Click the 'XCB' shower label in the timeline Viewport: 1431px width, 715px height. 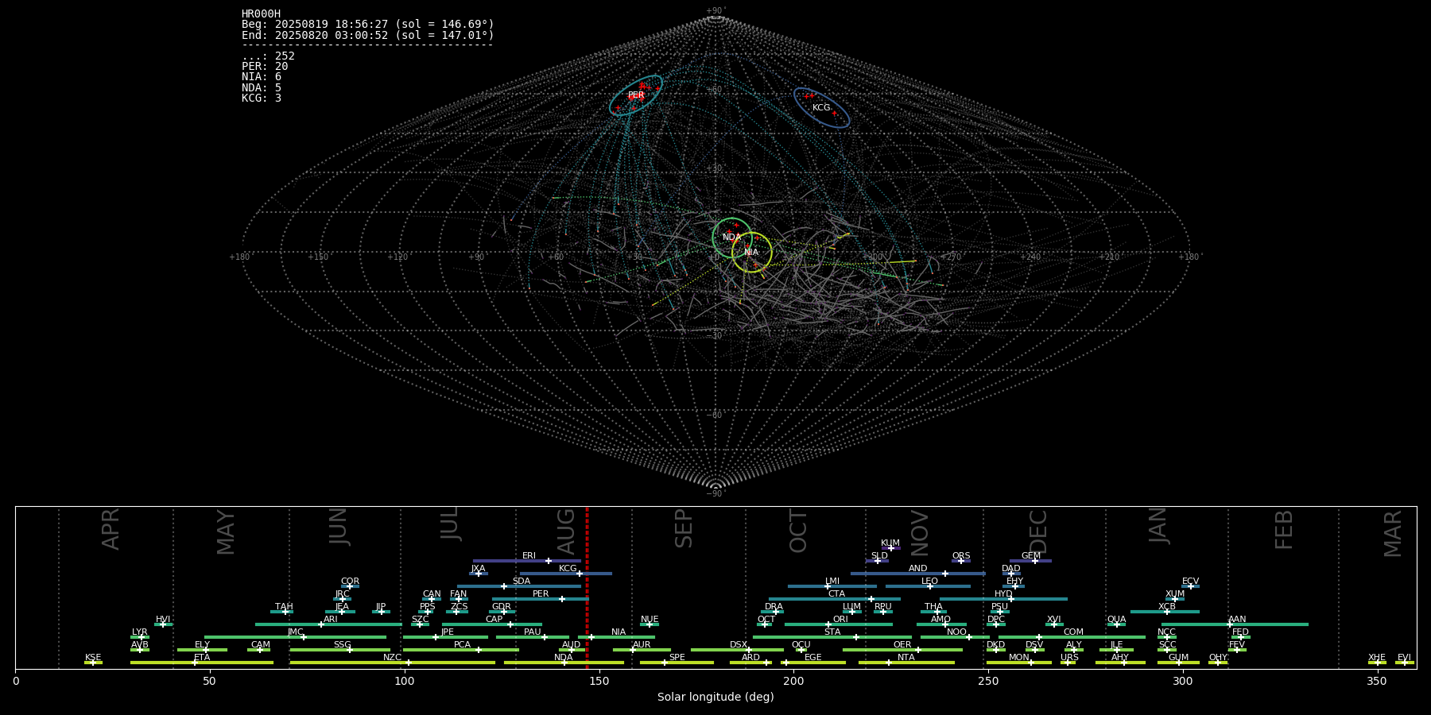1167,607
